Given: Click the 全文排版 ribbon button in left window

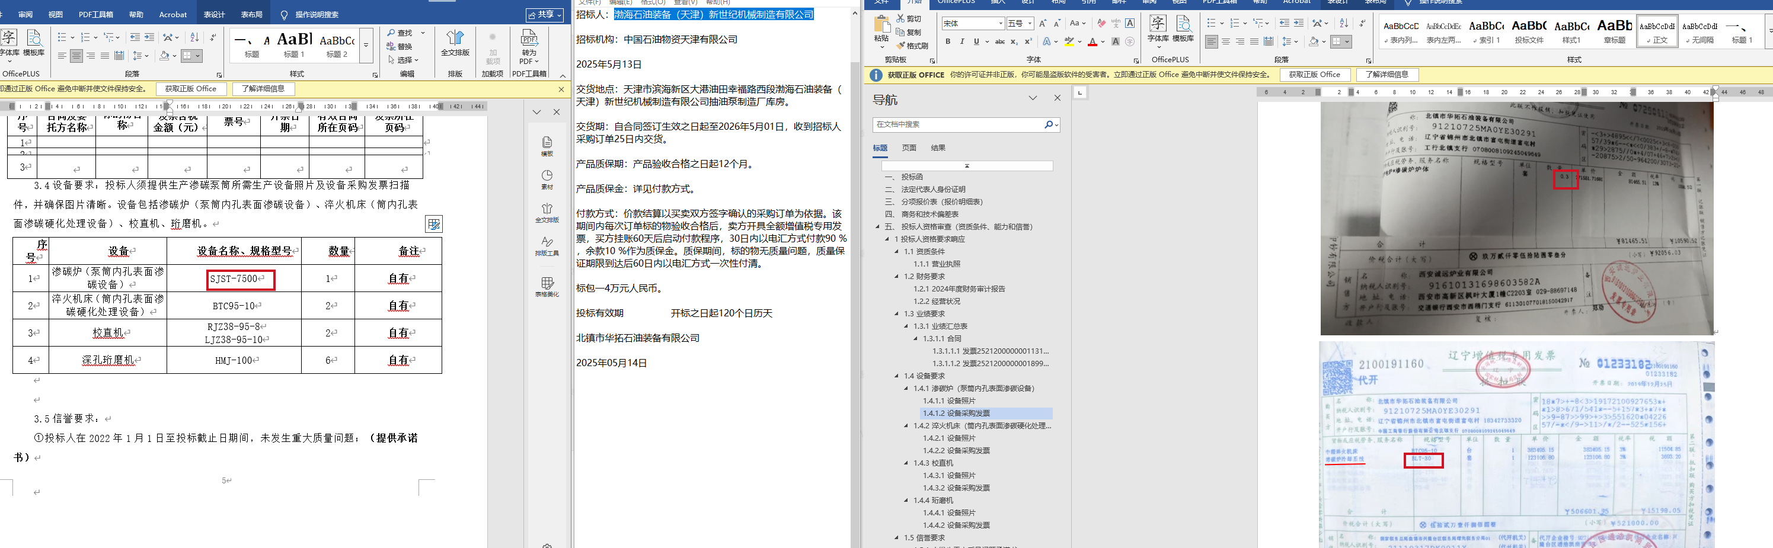Looking at the screenshot, I should 455,43.
